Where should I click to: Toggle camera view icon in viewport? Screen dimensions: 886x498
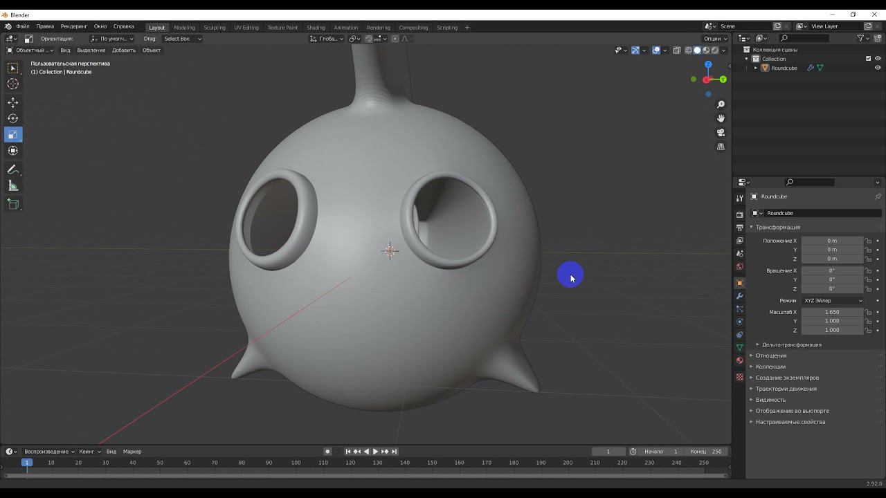coord(721,133)
